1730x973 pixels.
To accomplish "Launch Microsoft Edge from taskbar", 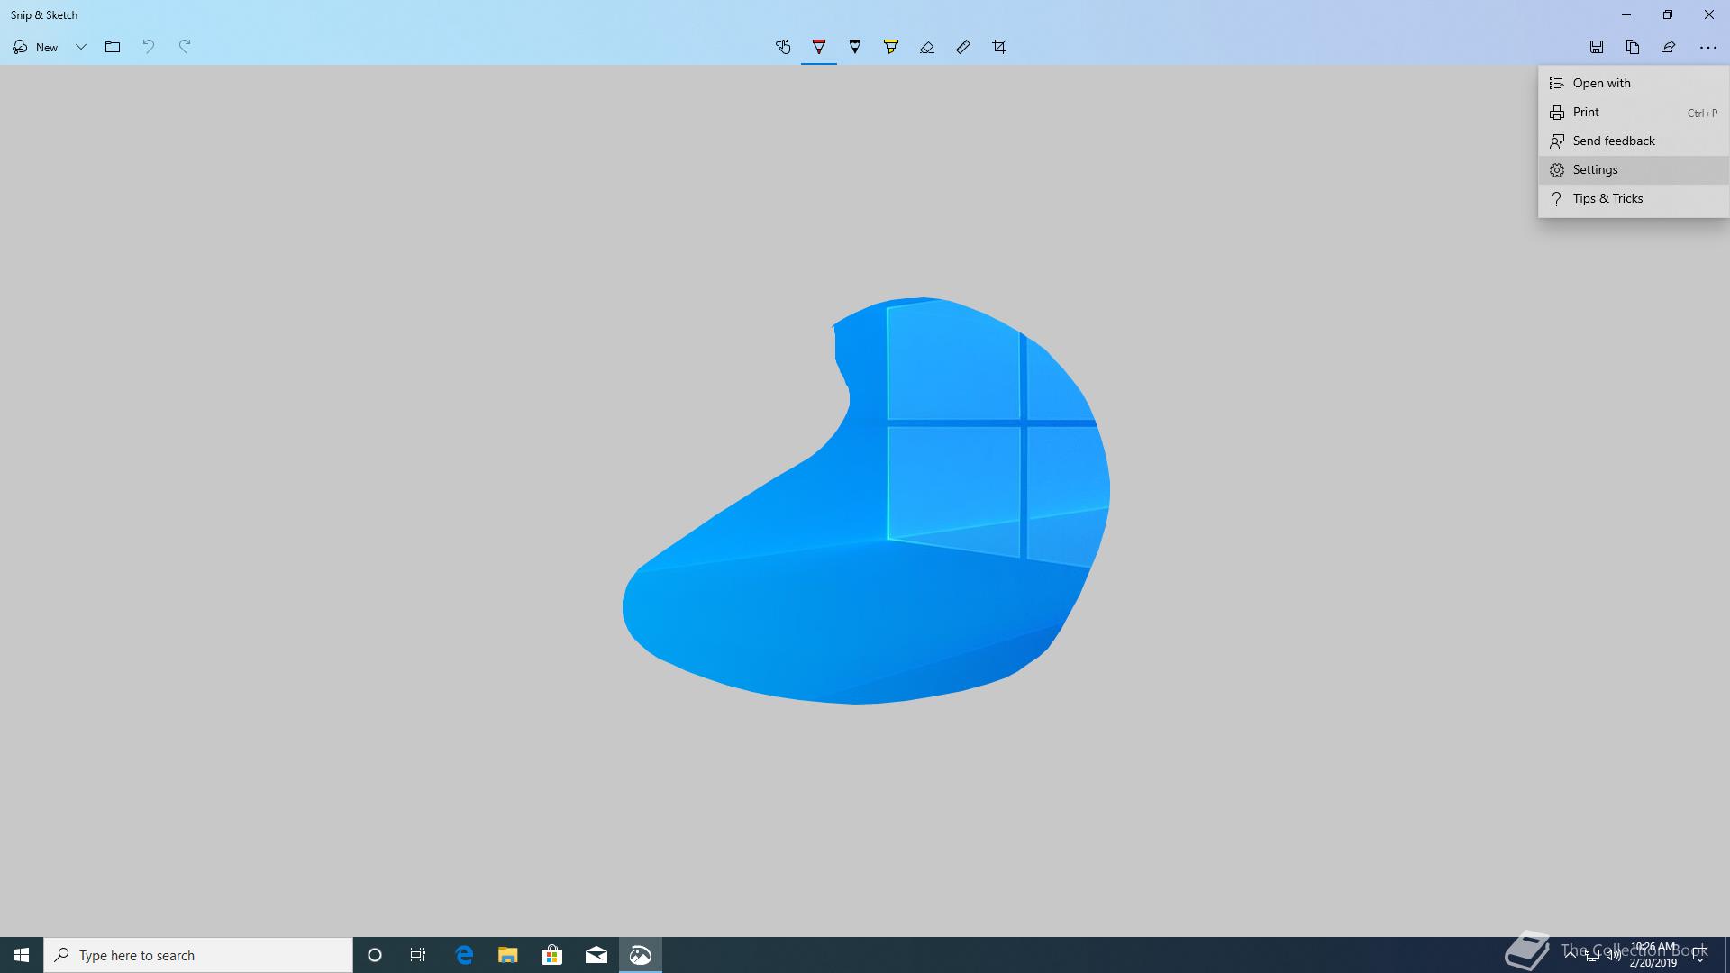I will point(464,955).
